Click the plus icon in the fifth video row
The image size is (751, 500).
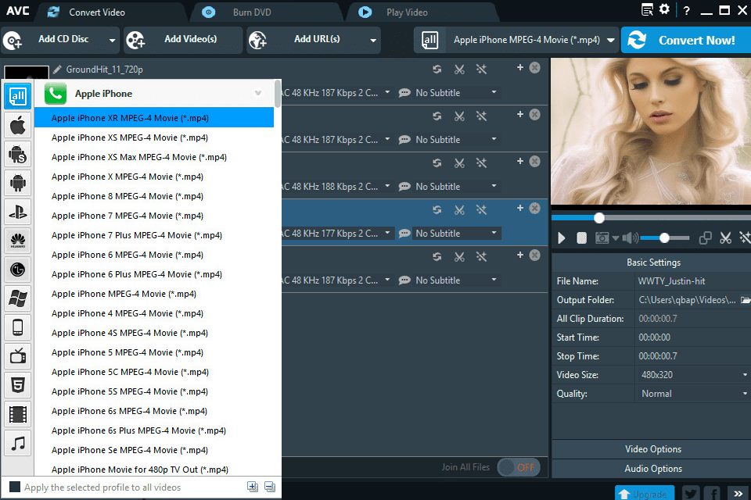click(520, 255)
